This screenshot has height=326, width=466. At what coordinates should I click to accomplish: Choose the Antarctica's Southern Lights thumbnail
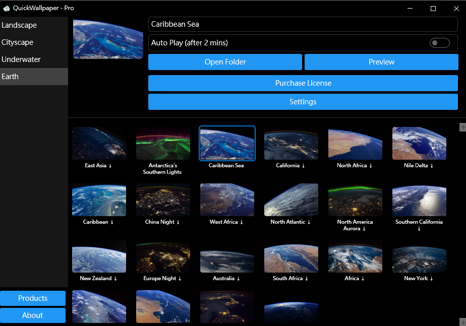click(163, 144)
